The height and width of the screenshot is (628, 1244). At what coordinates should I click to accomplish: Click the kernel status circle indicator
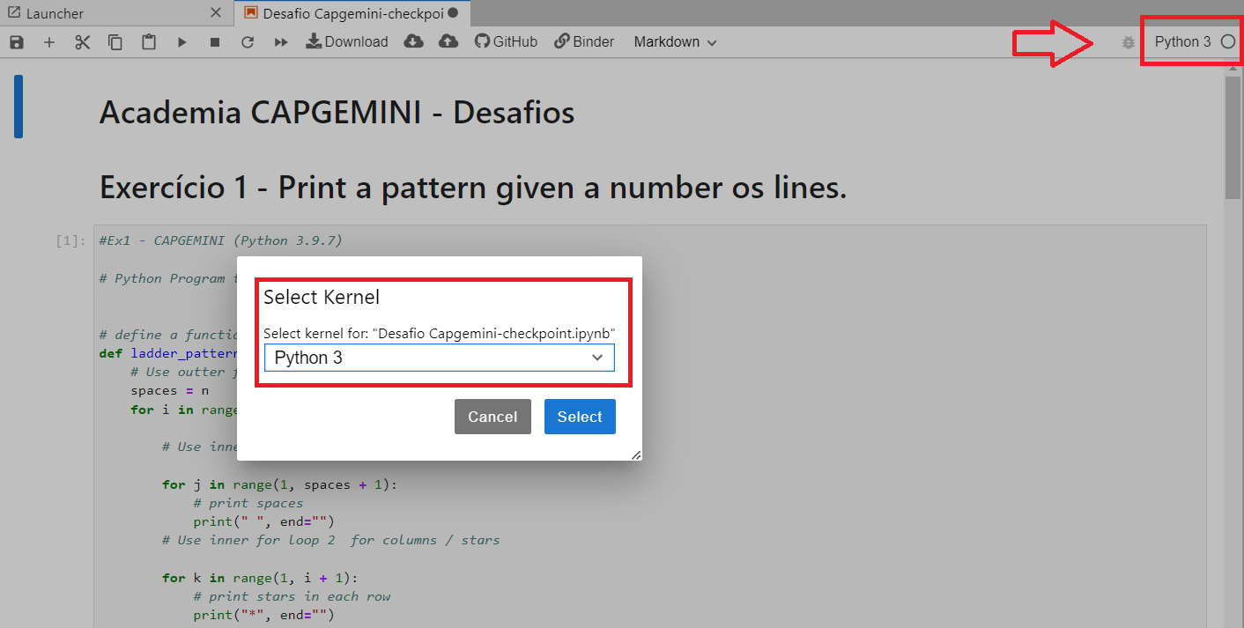(x=1228, y=41)
